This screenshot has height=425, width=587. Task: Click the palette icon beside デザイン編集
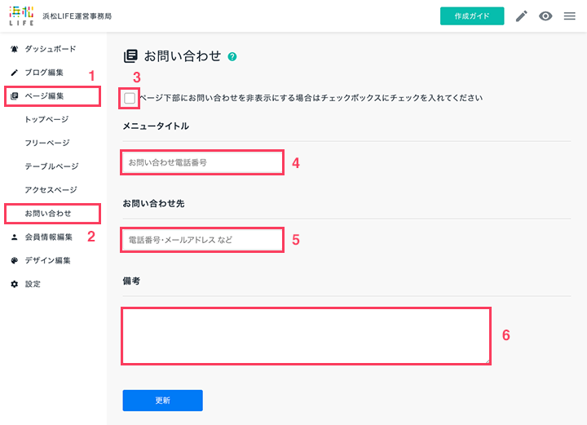14,260
